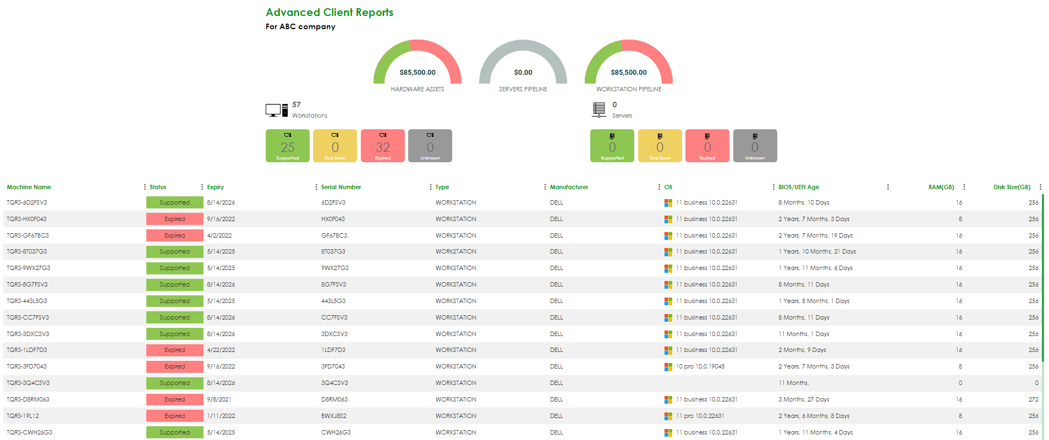The width and height of the screenshot is (1049, 440).
Task: Click the Workstation Pipeline gauge chart
Action: [x=628, y=63]
